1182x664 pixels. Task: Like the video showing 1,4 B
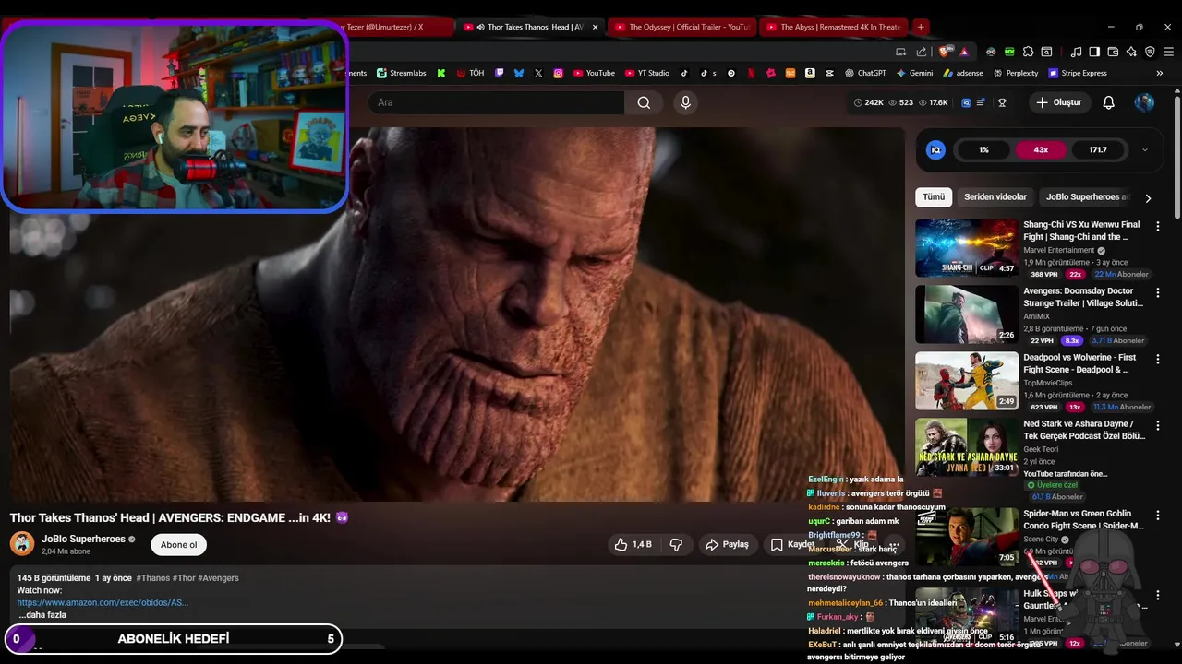tap(633, 544)
